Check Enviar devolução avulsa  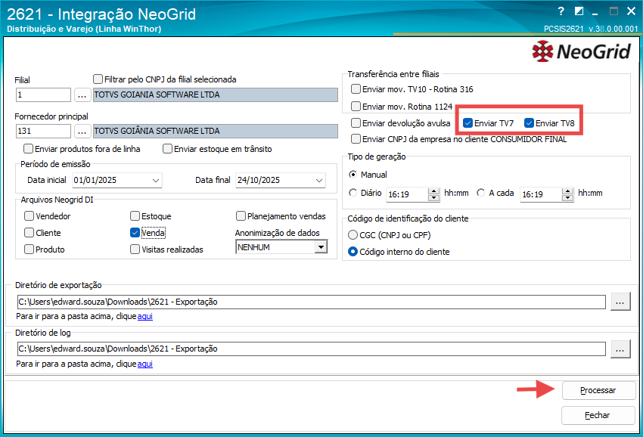coord(356,122)
